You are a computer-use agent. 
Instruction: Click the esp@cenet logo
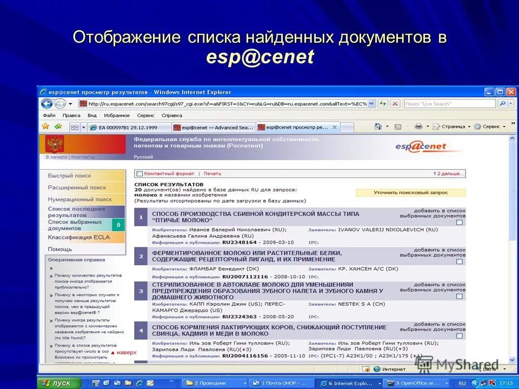[x=420, y=146]
